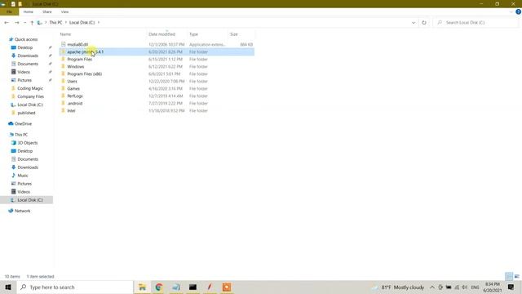Open the terminal icon on taskbar
The height and width of the screenshot is (294, 522).
pos(192,287)
